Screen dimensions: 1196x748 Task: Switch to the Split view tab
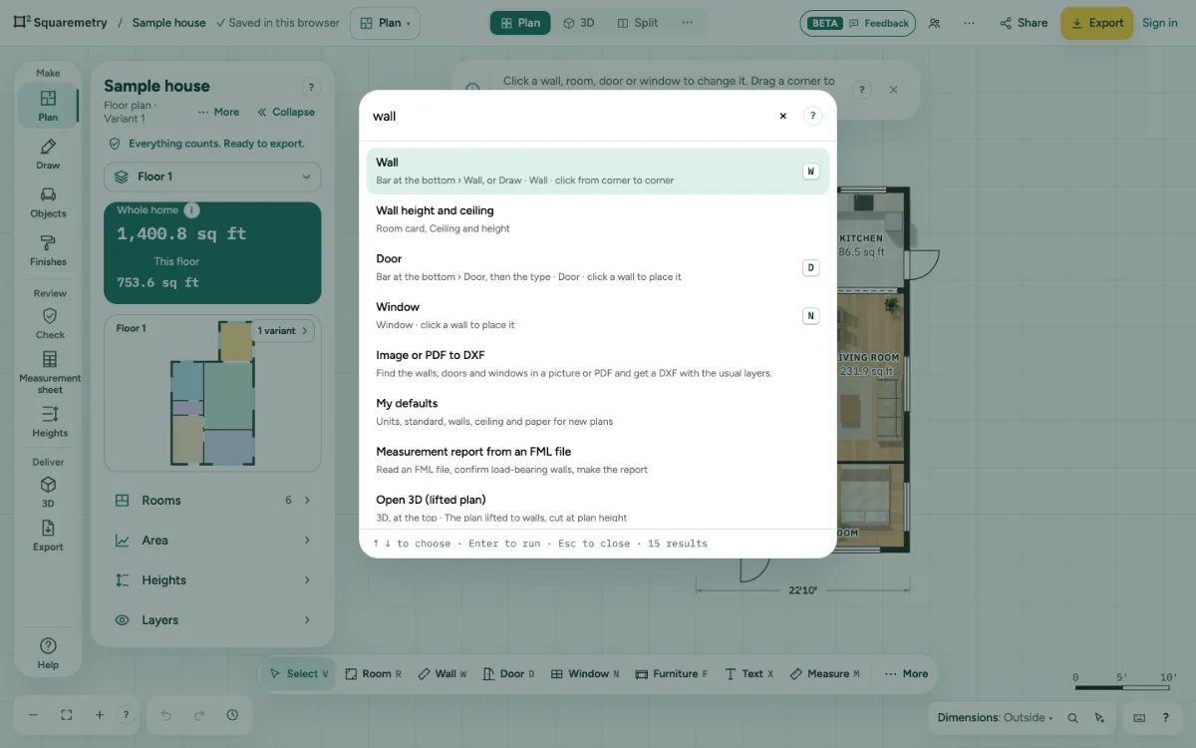pos(638,23)
